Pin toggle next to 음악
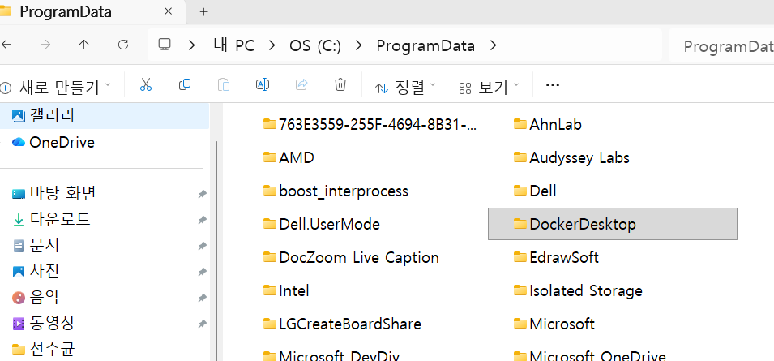The image size is (774, 361). click(x=202, y=299)
